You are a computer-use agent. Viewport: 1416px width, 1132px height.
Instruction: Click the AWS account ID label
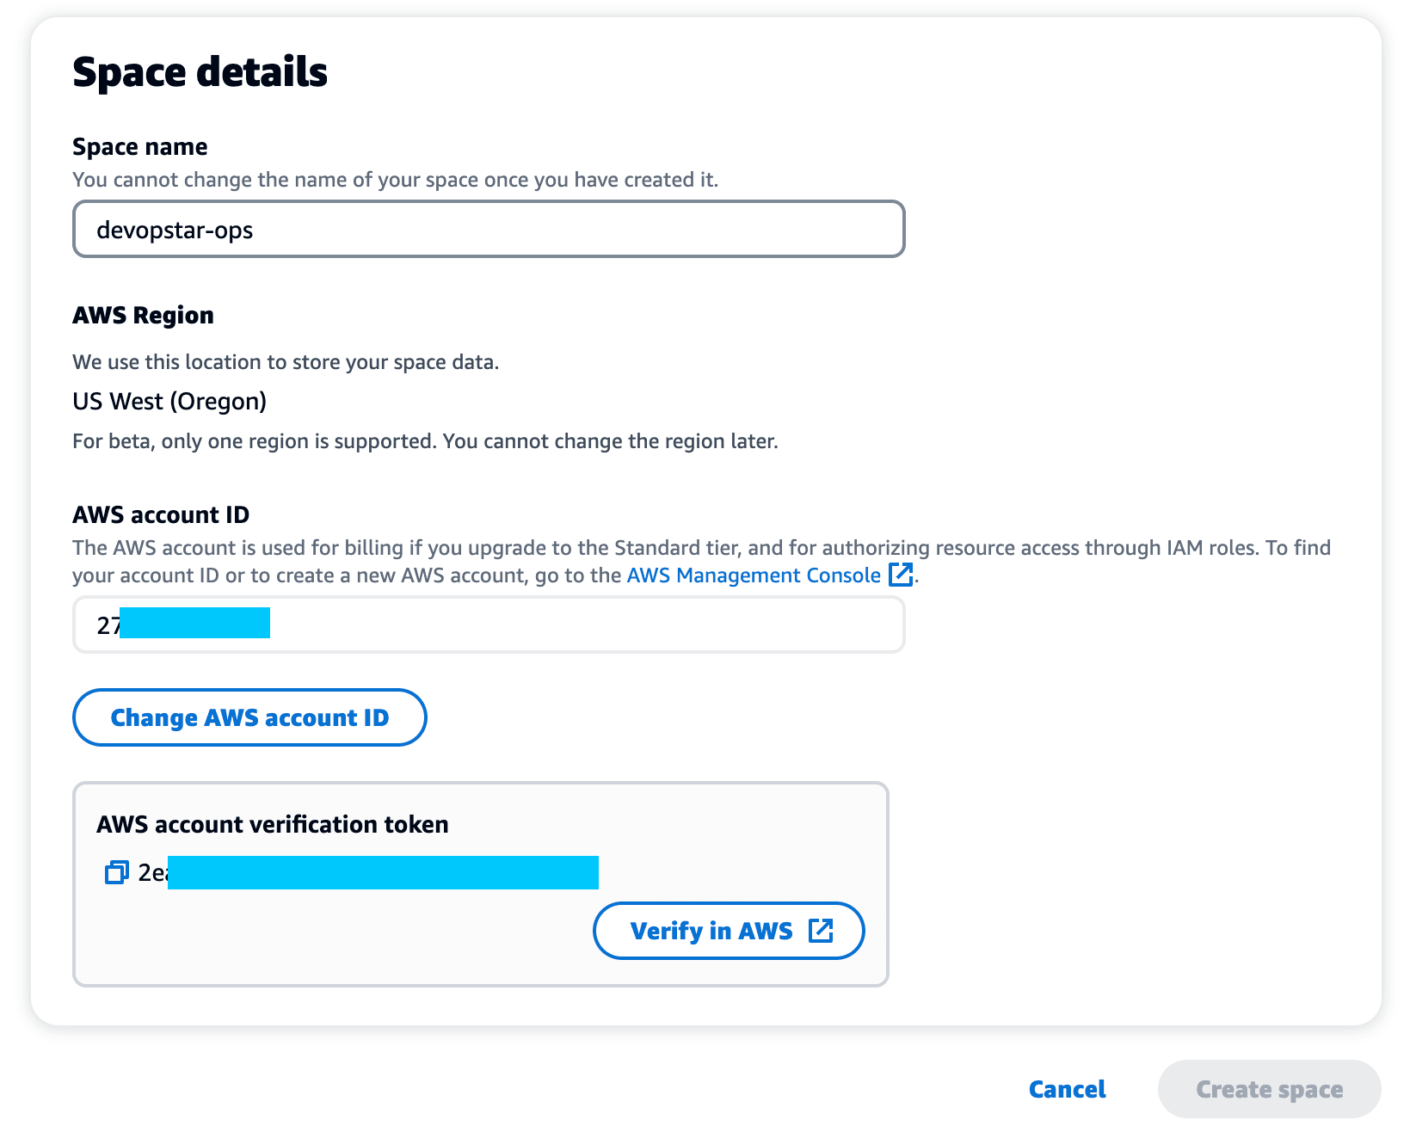[161, 515]
